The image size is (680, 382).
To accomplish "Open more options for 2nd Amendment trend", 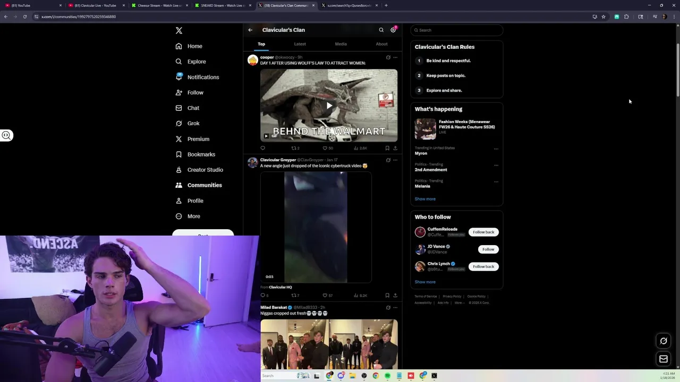I will pyautogui.click(x=496, y=165).
